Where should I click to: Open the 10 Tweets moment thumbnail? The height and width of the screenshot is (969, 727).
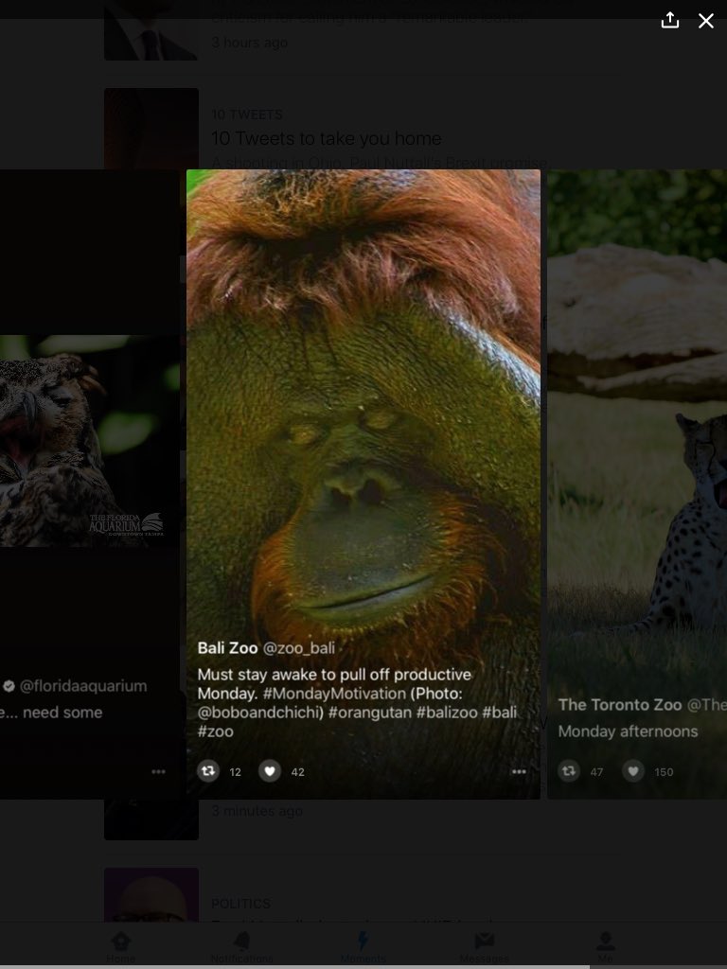click(x=151, y=129)
